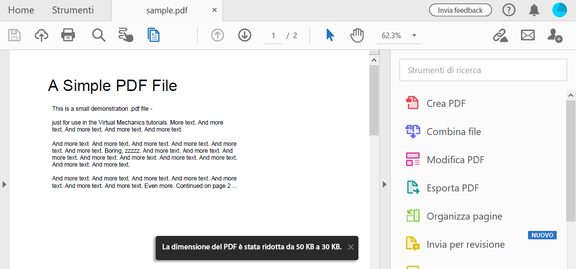Screen dimensions: 576x269
Task: Click the Strumenti di ricerca search field
Action: (483, 70)
